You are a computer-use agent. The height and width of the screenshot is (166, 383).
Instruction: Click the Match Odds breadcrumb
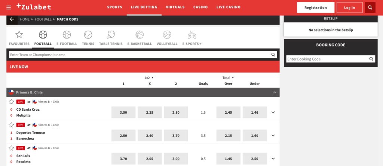point(67,19)
